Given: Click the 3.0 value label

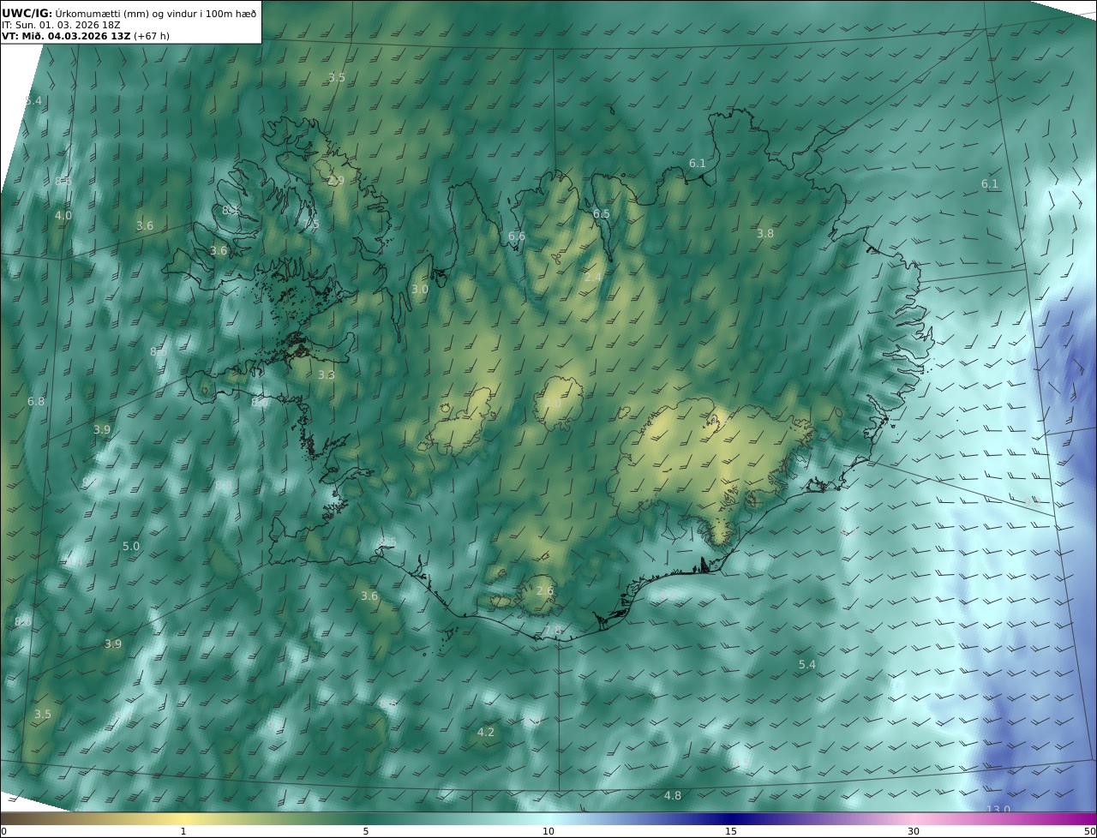Looking at the screenshot, I should click(x=420, y=290).
